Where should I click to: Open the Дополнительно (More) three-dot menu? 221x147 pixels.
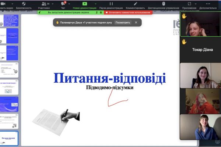(x=208, y=4)
